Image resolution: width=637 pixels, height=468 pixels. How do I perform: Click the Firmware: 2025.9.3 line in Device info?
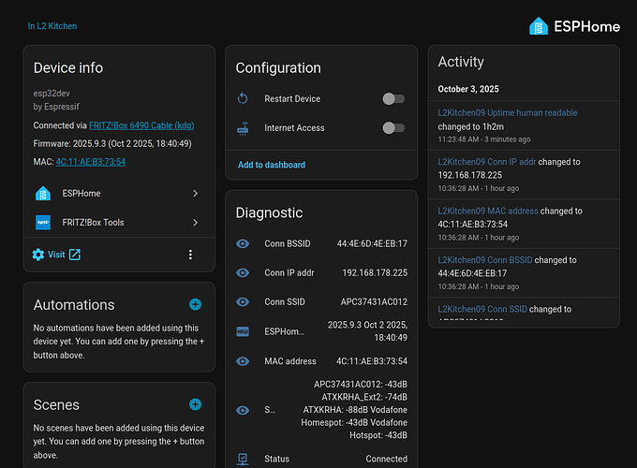[112, 144]
